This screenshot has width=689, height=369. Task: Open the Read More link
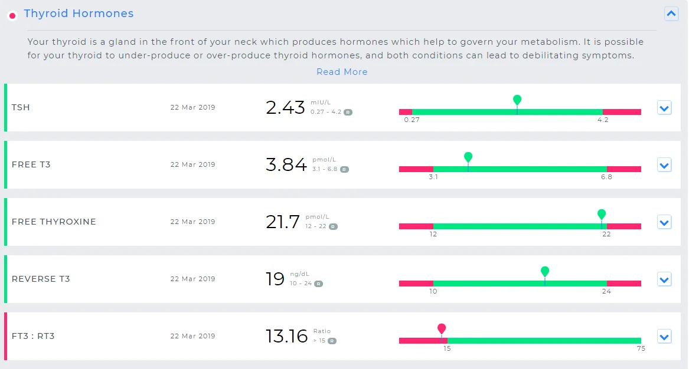342,72
